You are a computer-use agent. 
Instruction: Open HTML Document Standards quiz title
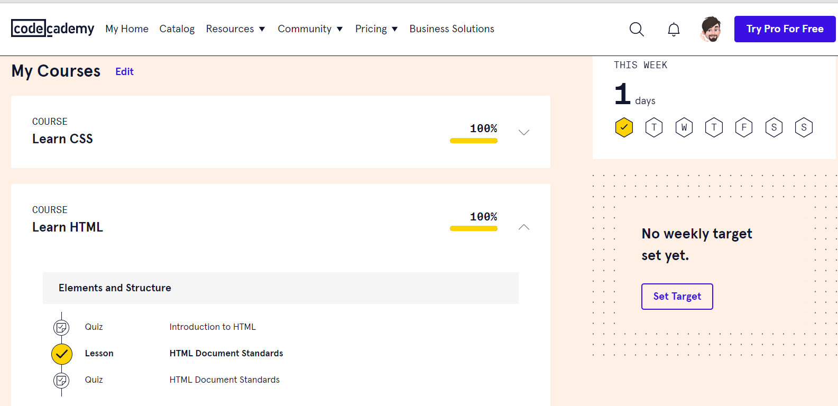click(x=225, y=380)
